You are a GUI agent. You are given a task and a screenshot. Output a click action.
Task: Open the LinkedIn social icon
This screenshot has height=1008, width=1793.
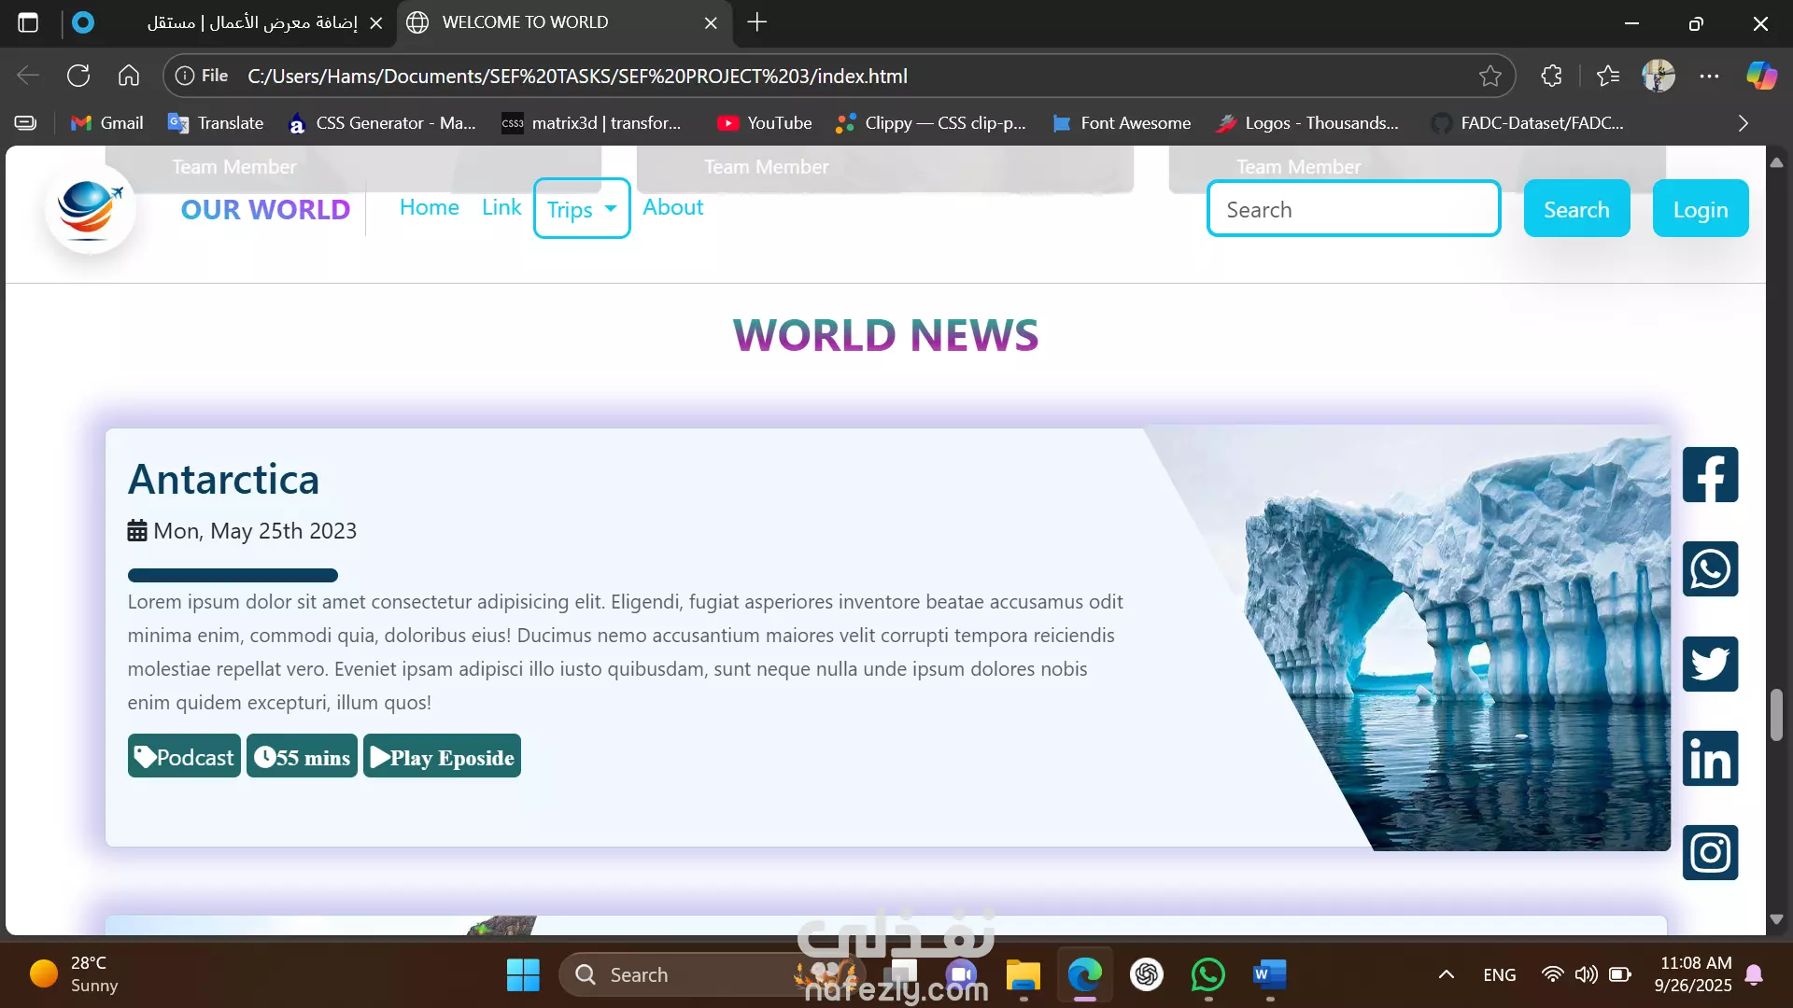(1710, 758)
